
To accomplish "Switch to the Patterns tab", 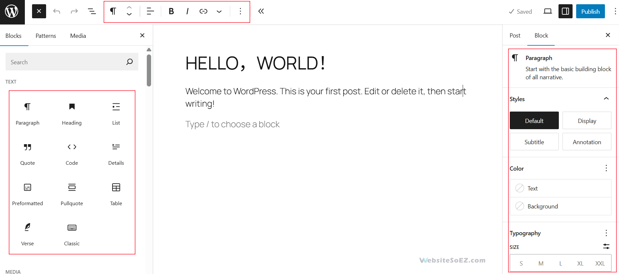I will [46, 36].
